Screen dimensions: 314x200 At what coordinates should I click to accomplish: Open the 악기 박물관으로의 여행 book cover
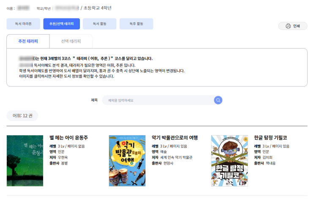[x=127, y=161]
